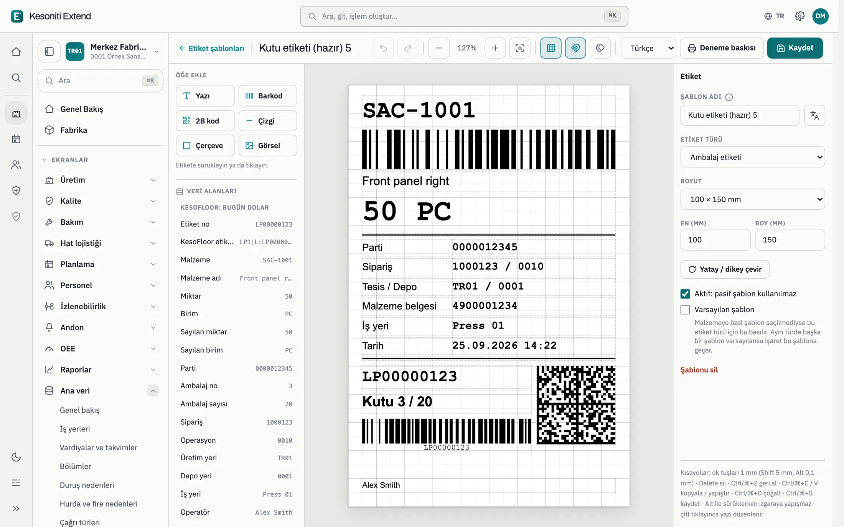
Task: Go back to Etiket şablonları link
Action: [211, 48]
